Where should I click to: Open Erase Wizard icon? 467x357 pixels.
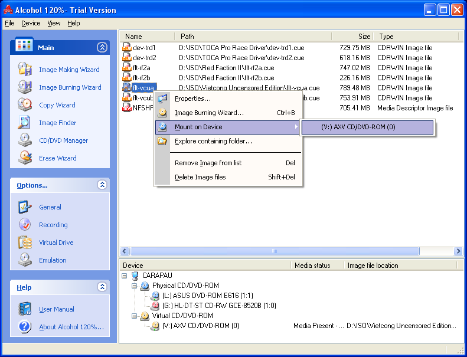(x=25, y=158)
